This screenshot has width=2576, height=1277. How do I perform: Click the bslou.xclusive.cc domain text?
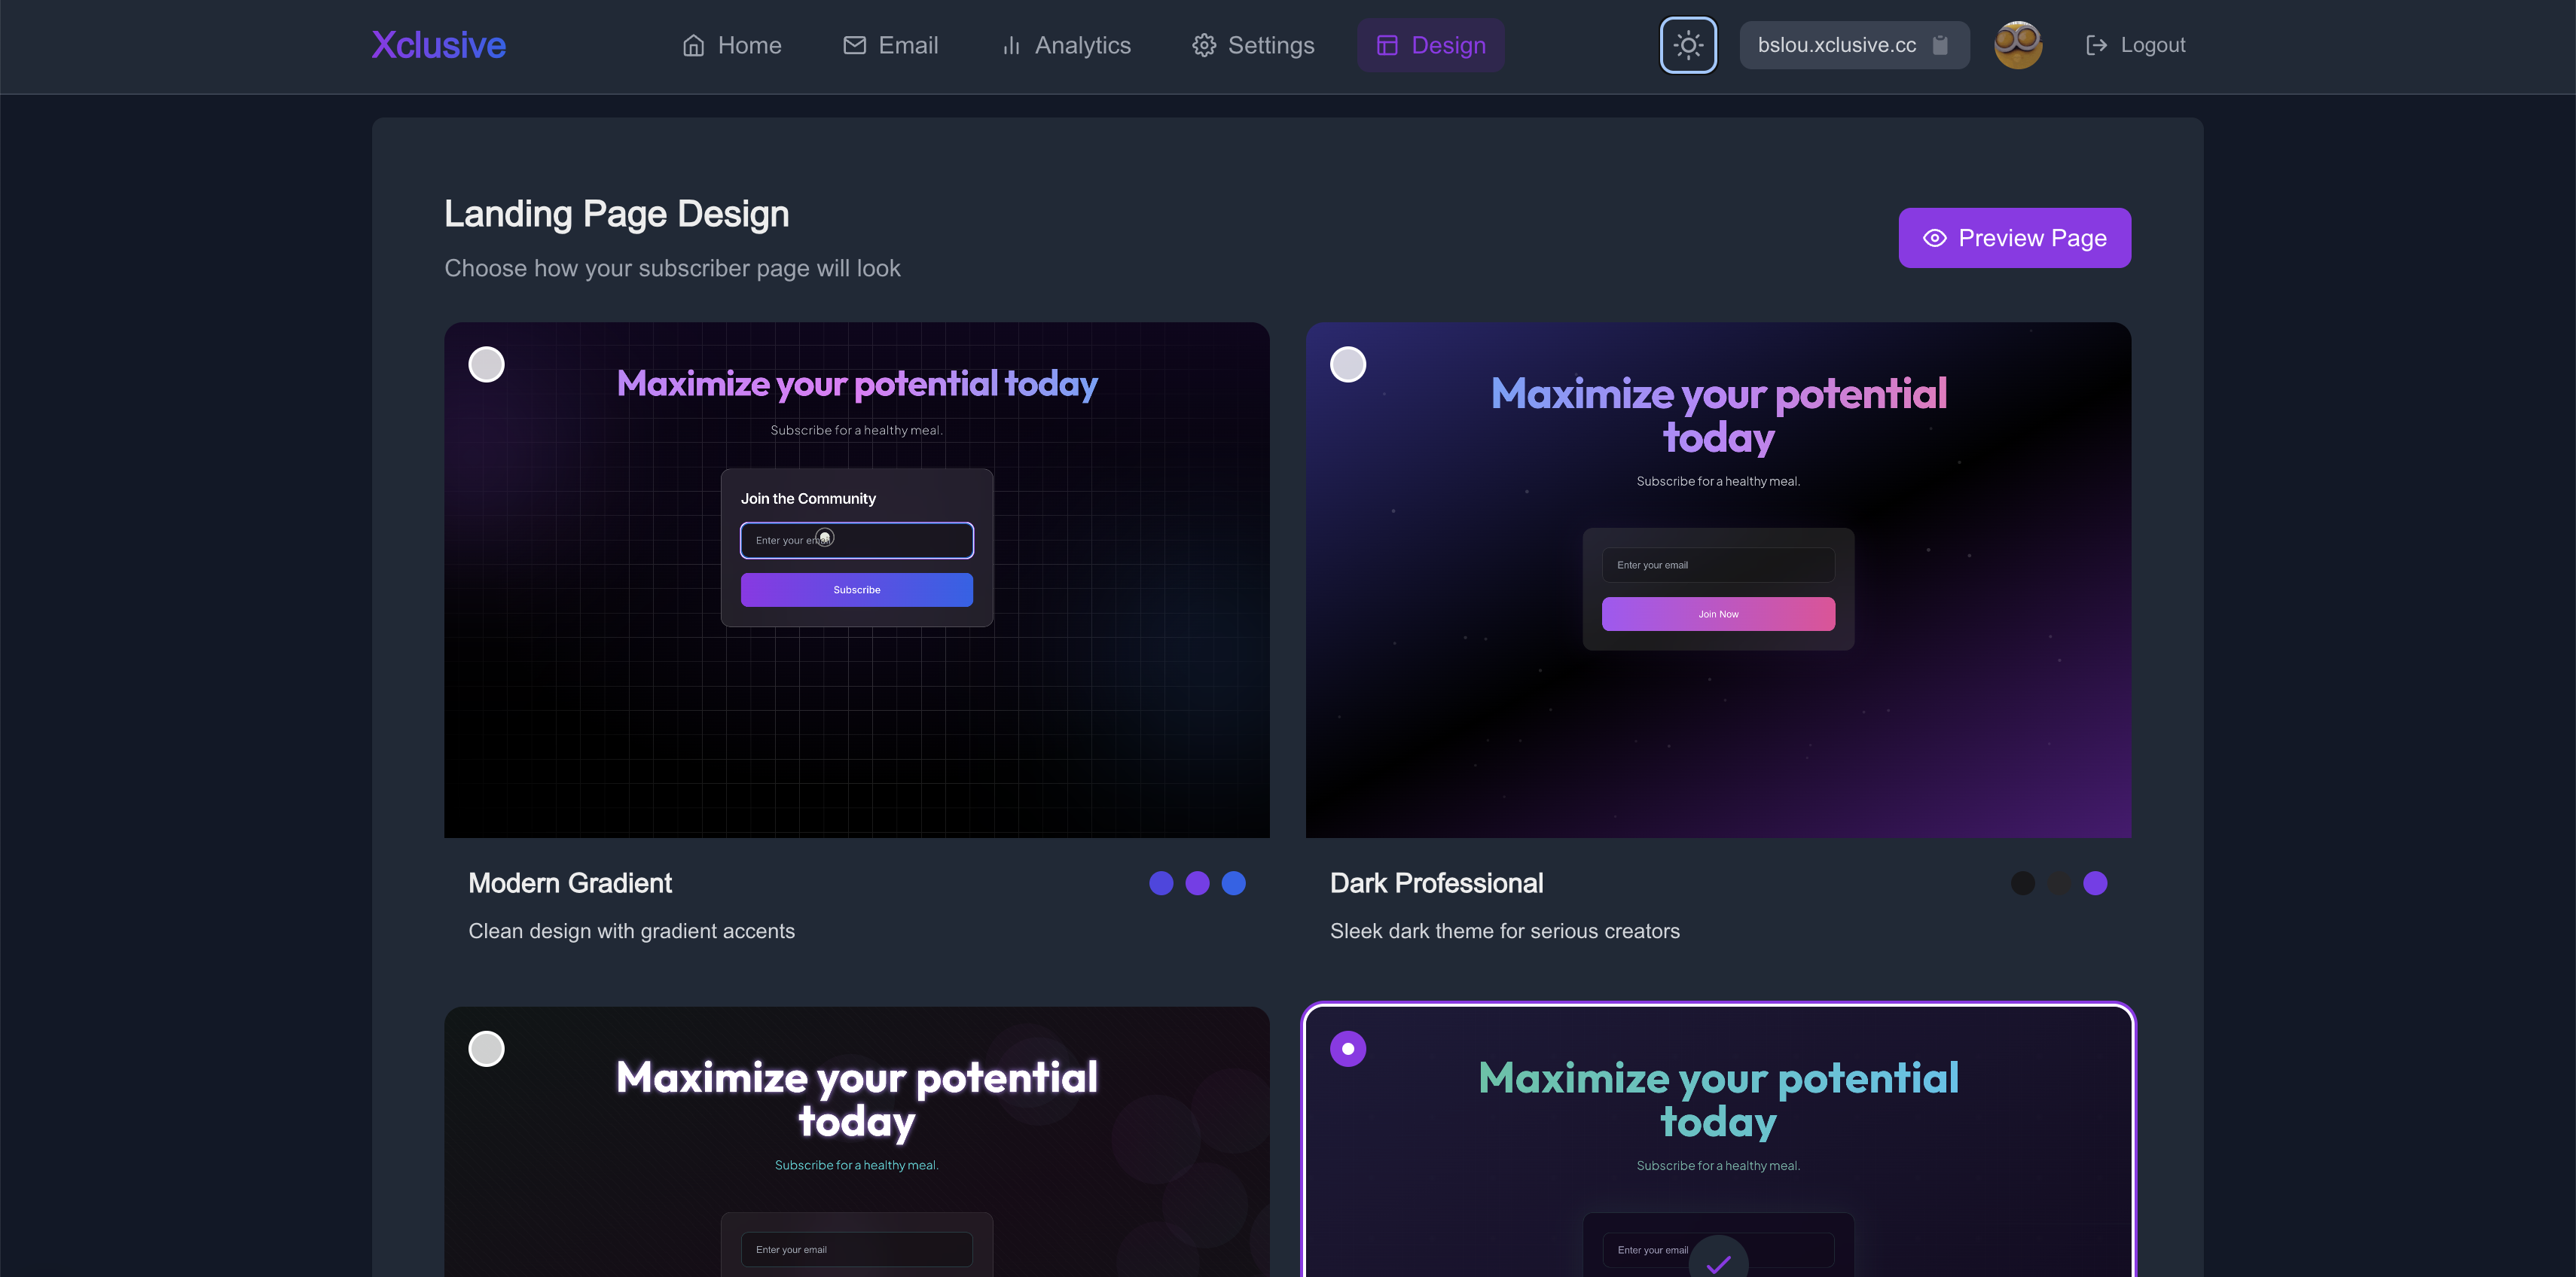1837,45
